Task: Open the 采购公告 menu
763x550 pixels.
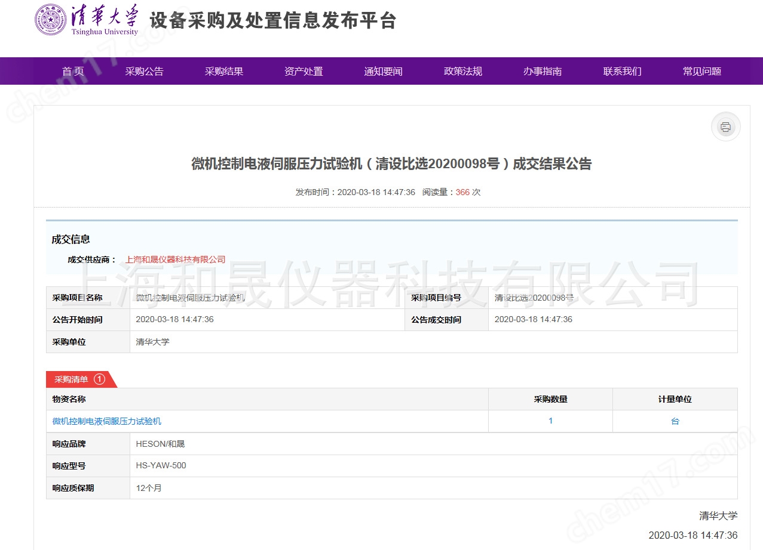Action: (144, 72)
